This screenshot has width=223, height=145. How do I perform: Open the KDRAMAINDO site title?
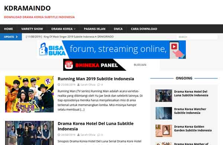tap(27, 8)
